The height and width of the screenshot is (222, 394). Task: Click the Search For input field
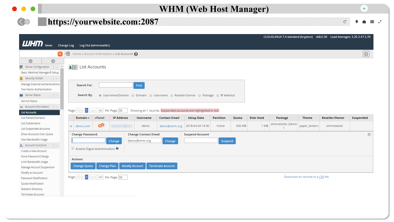116,85
